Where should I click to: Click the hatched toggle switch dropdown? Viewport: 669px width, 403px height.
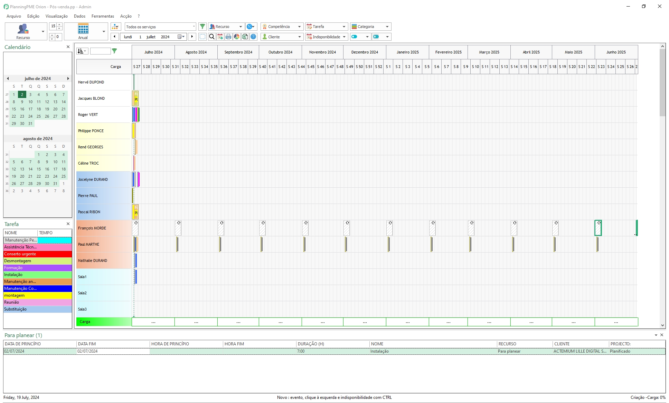click(x=381, y=37)
